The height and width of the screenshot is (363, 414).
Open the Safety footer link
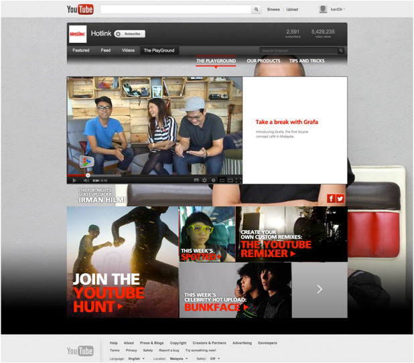coord(148,350)
